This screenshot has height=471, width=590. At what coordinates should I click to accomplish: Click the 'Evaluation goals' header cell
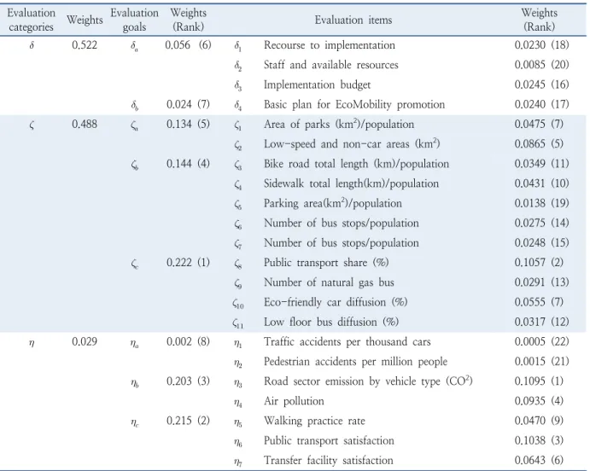[x=134, y=20]
